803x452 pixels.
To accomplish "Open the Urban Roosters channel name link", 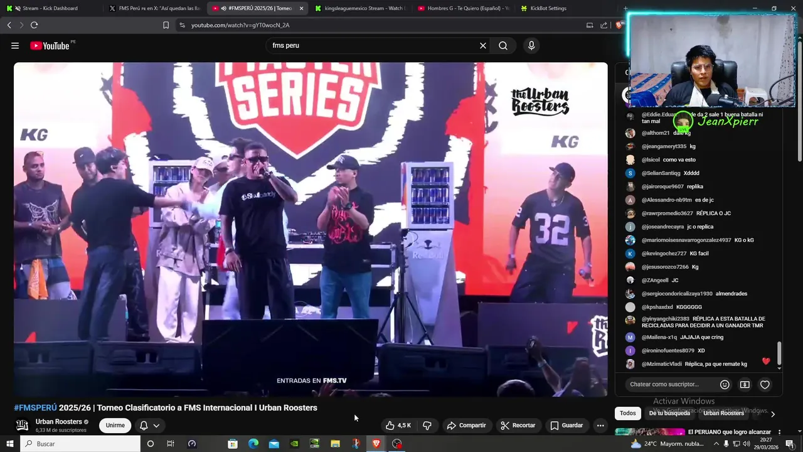I will (59, 422).
